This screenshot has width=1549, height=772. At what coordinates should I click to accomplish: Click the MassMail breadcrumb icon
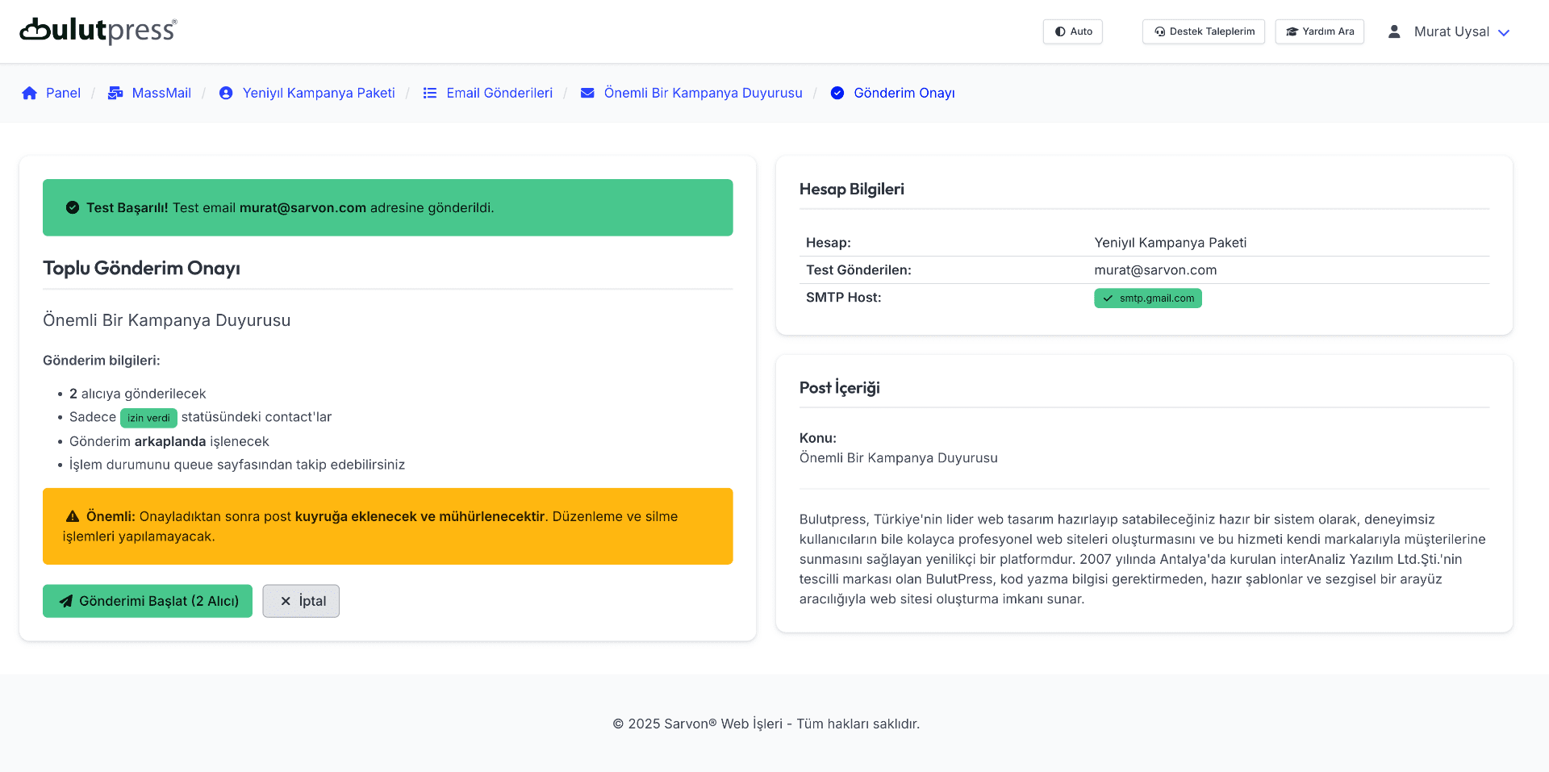(115, 93)
